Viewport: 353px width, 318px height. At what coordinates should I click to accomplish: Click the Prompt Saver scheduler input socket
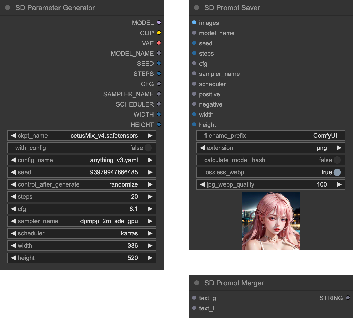(194, 84)
